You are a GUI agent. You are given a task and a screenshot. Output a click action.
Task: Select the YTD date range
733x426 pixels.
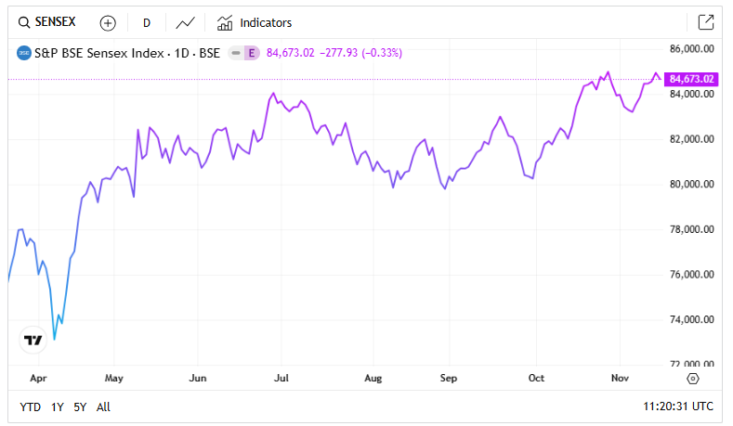30,407
